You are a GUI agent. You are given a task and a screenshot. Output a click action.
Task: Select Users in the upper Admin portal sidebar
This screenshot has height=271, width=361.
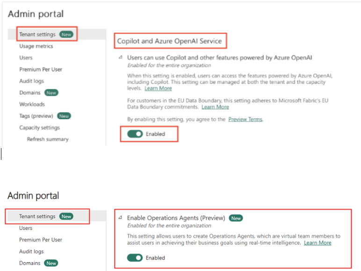[26, 58]
